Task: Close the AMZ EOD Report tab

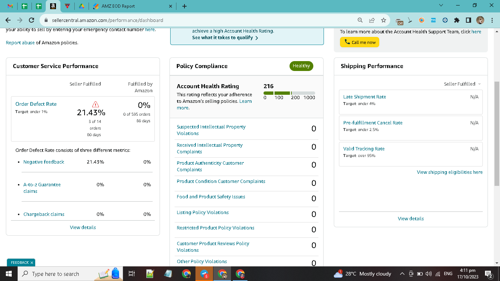Action: pos(170,6)
